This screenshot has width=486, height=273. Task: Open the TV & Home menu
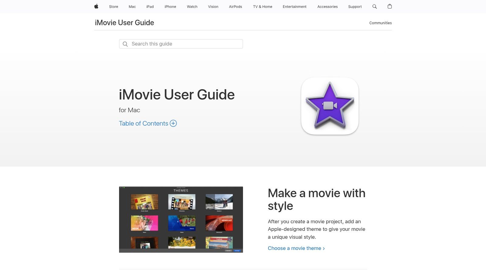click(x=263, y=7)
